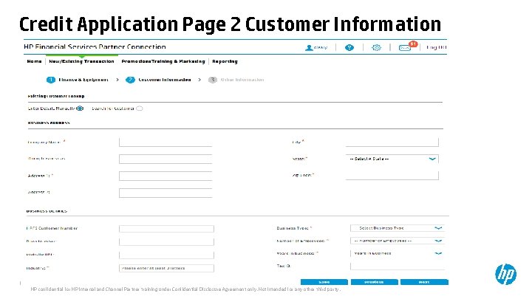Open the Reporting menu

(x=225, y=61)
